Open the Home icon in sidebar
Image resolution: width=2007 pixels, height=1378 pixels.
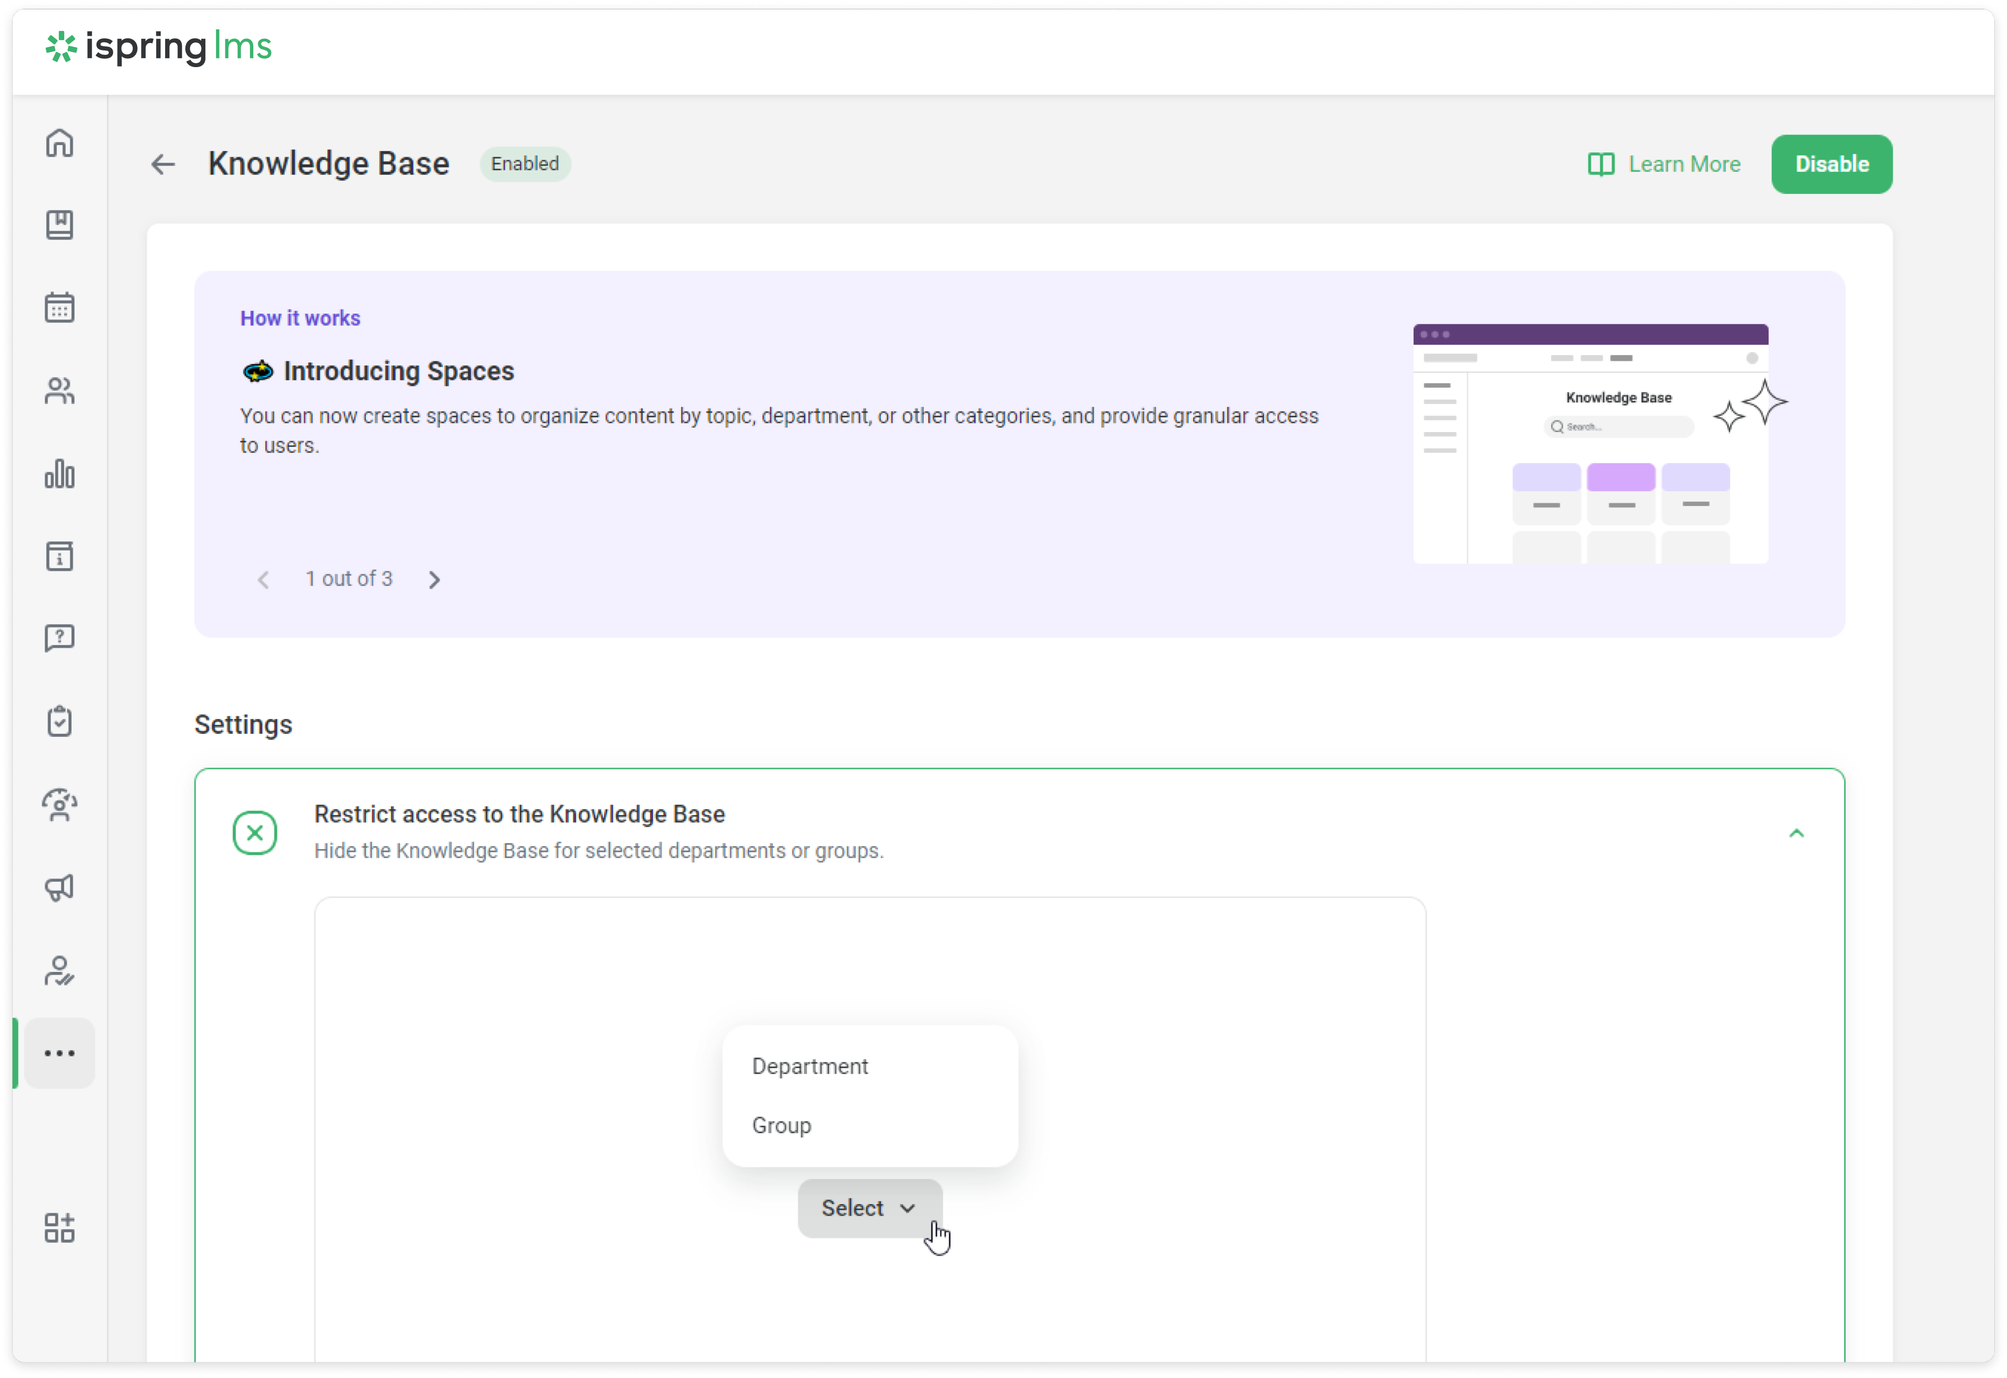[60, 143]
